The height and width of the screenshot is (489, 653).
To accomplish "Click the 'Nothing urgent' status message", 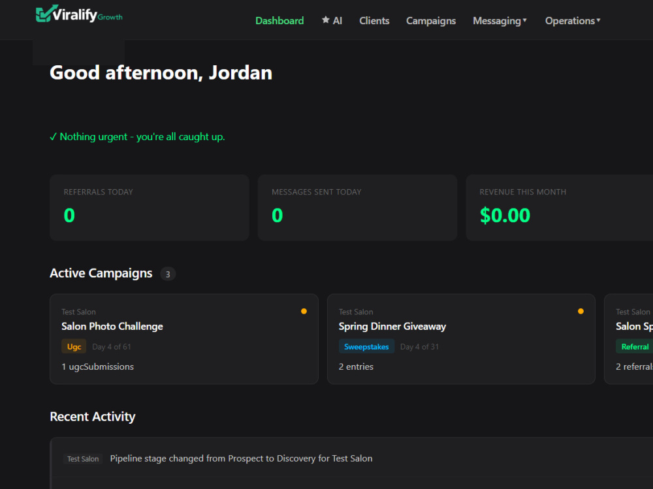I will [137, 137].
